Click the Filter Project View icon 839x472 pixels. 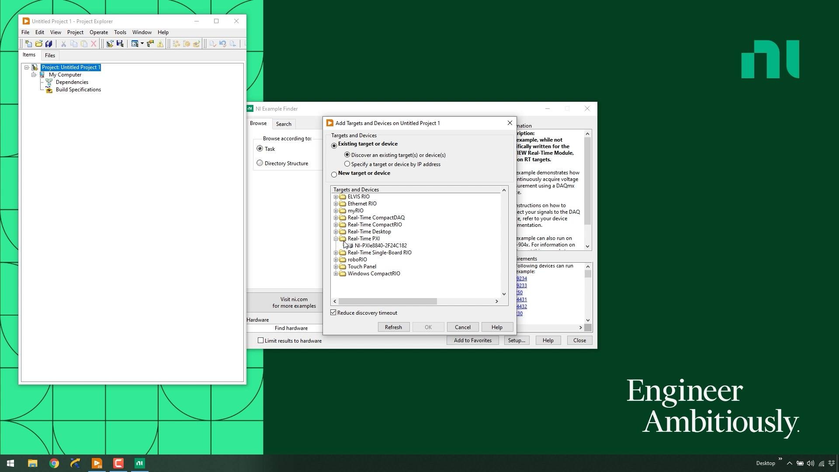[x=135, y=44]
